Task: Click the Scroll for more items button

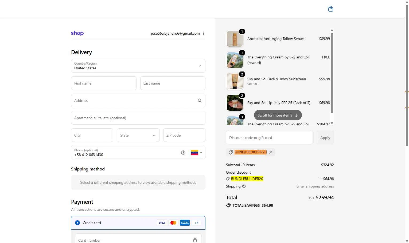Action: (278, 115)
